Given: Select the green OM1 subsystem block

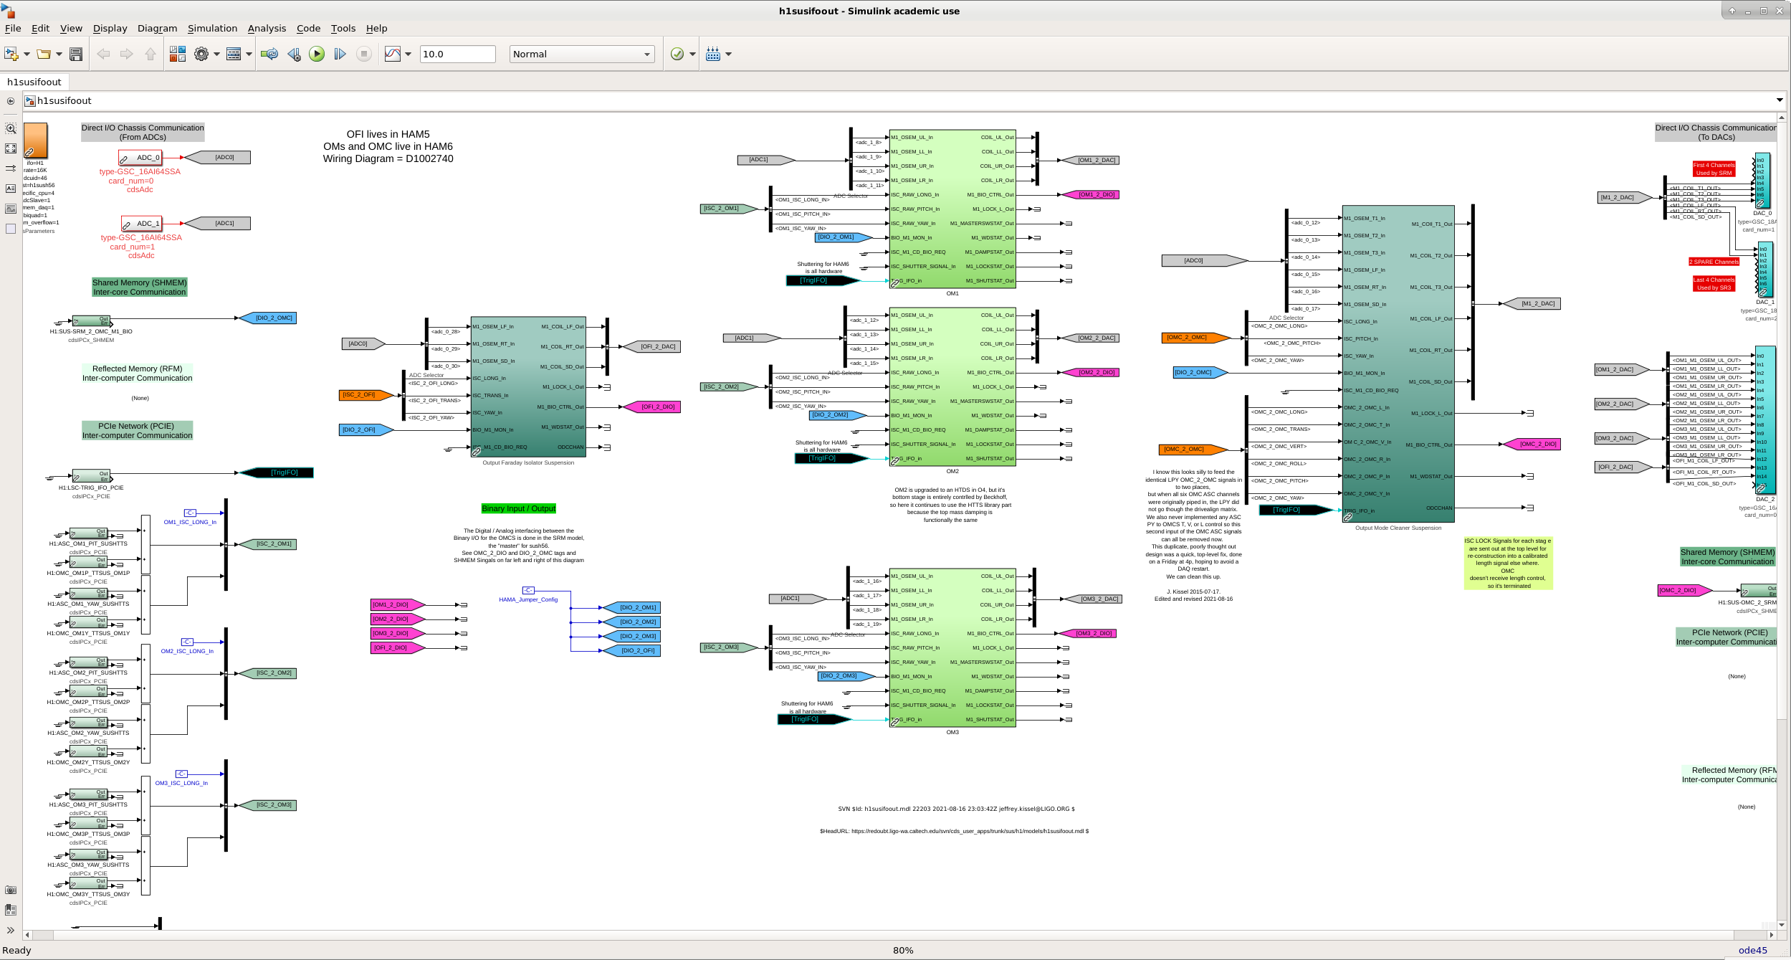Looking at the screenshot, I should click(952, 208).
